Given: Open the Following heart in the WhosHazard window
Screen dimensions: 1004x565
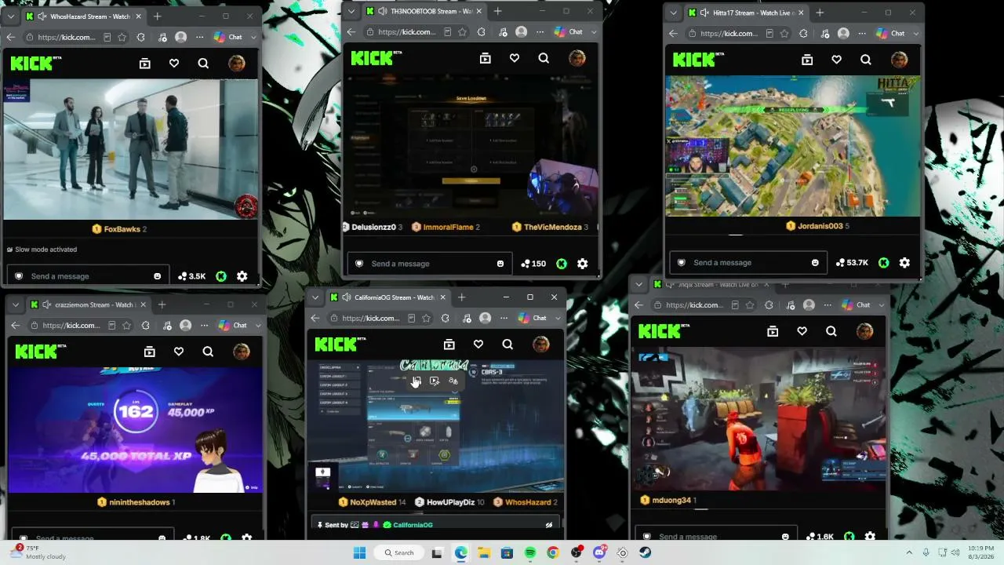Looking at the screenshot, I should tap(174, 64).
